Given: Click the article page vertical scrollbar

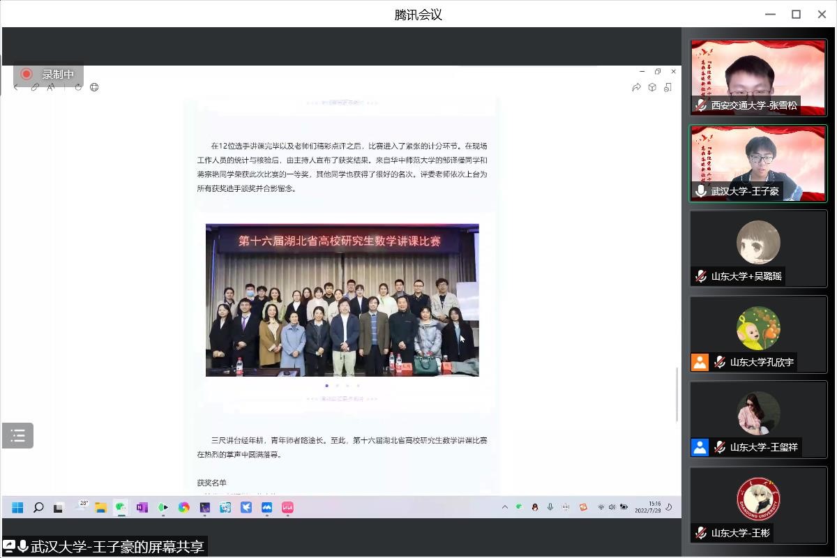Looking at the screenshot, I should [x=677, y=394].
